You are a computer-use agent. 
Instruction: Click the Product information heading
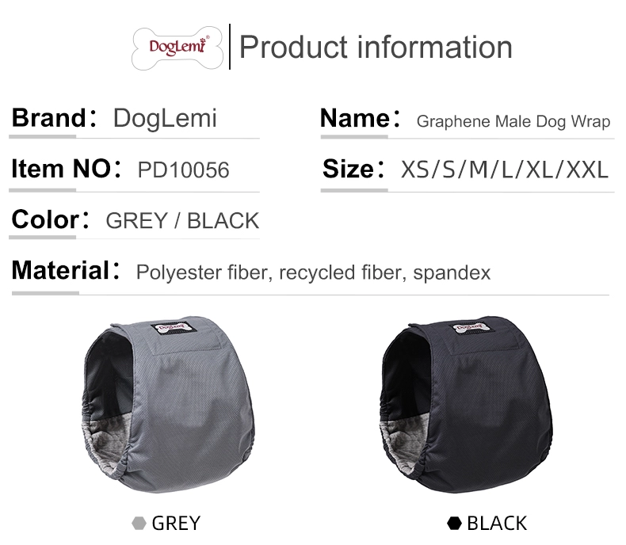click(376, 47)
